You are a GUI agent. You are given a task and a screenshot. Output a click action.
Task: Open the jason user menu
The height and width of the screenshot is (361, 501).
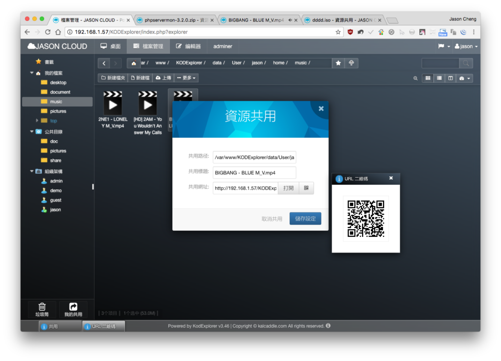[466, 46]
